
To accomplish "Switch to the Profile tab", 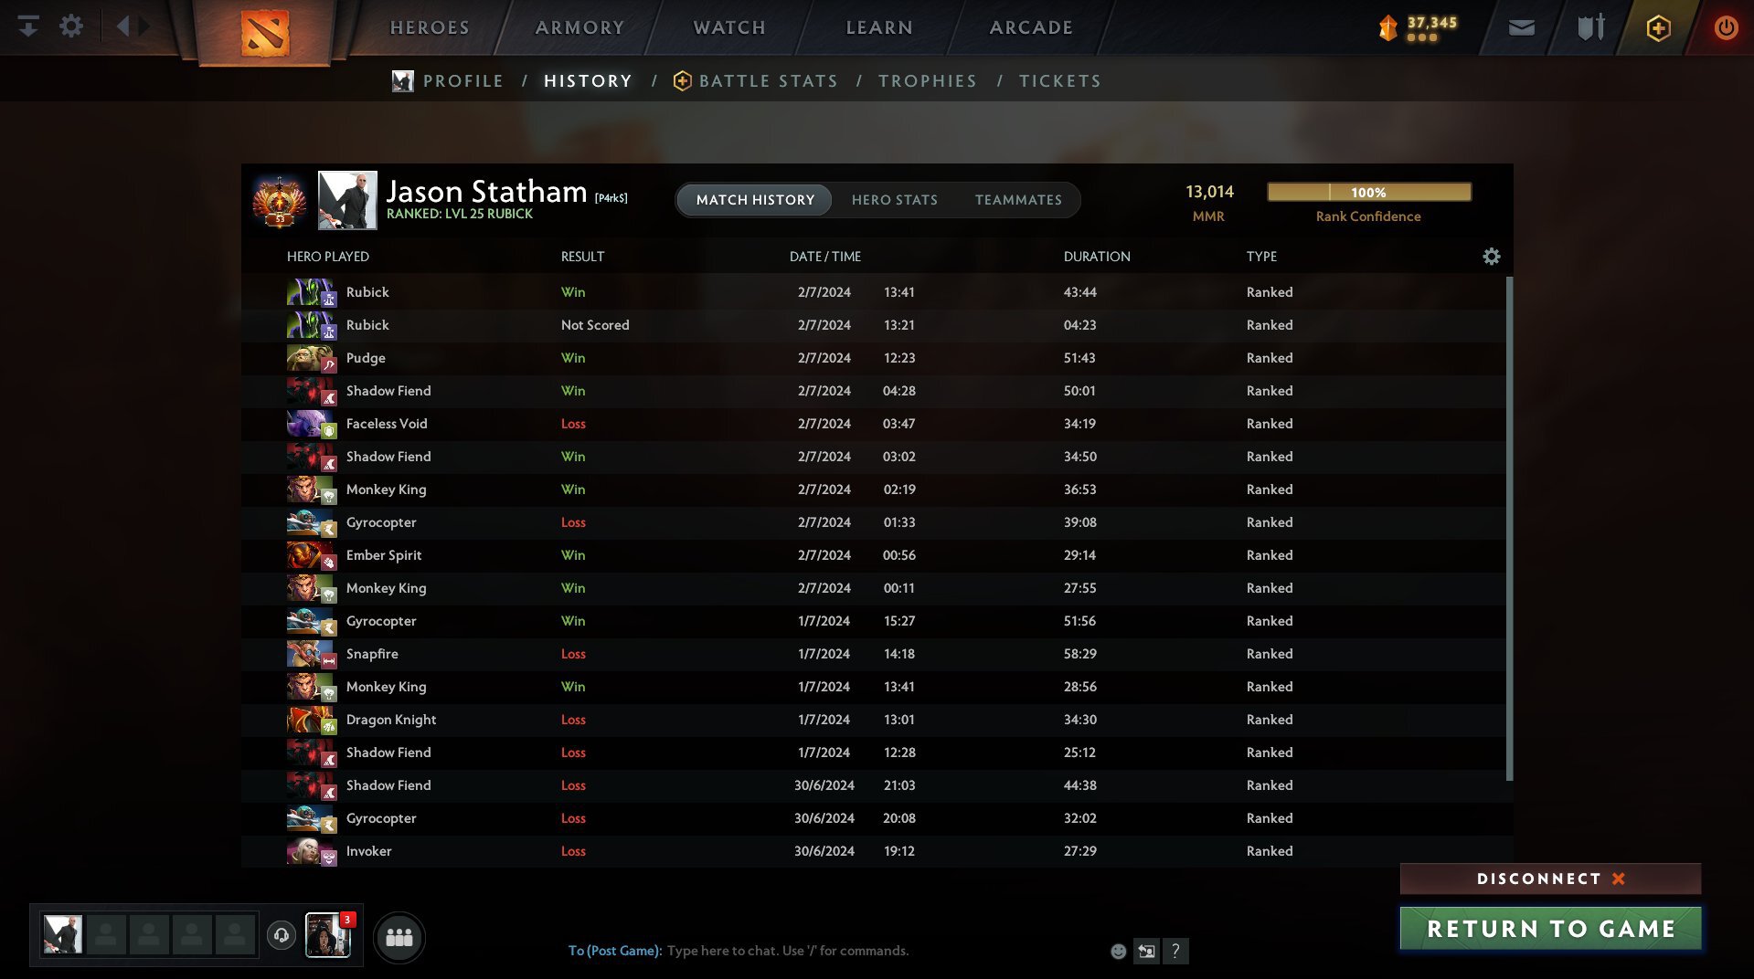I will [x=462, y=81].
